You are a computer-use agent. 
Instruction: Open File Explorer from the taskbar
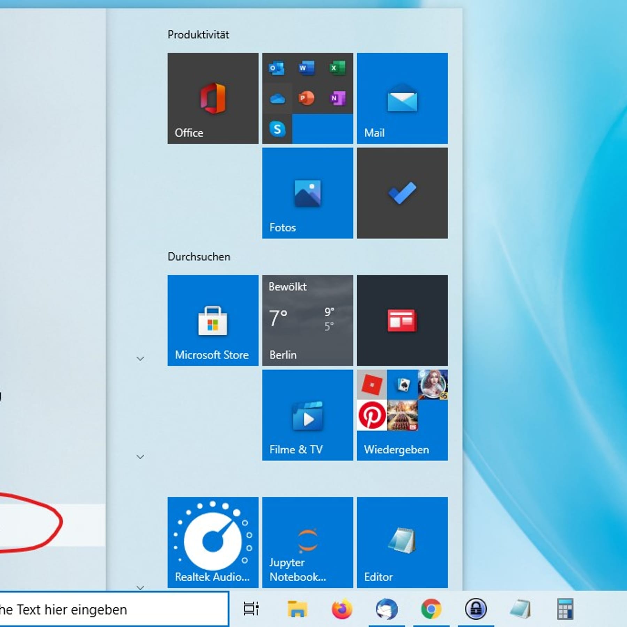pos(297,609)
